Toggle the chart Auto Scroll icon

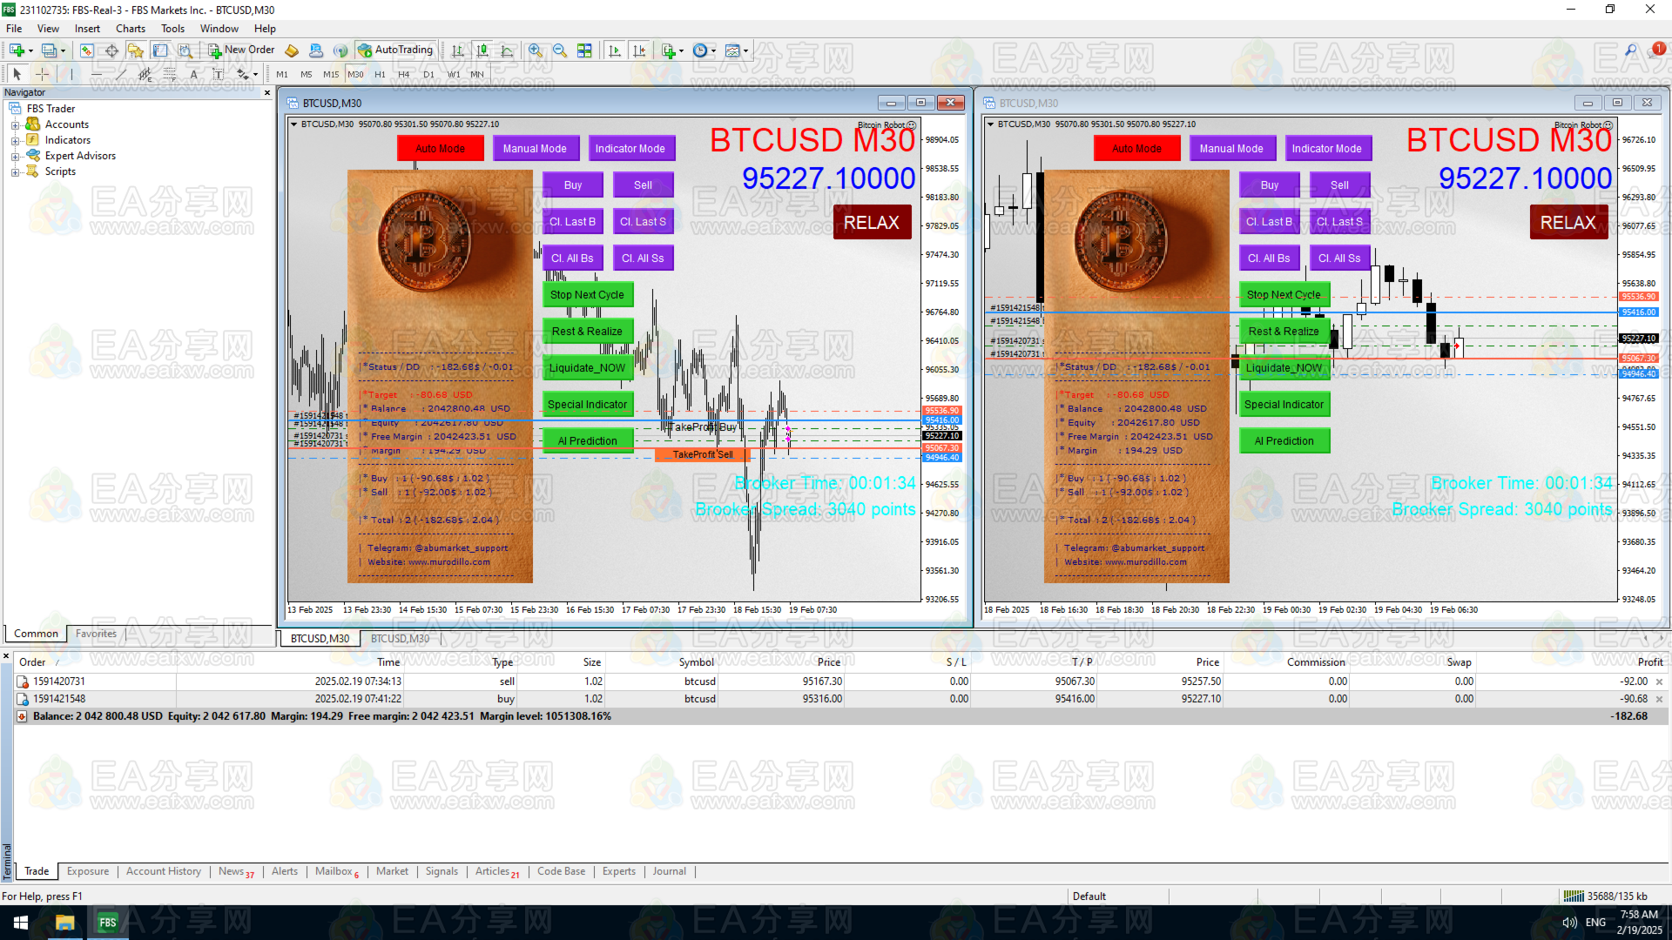tap(615, 50)
